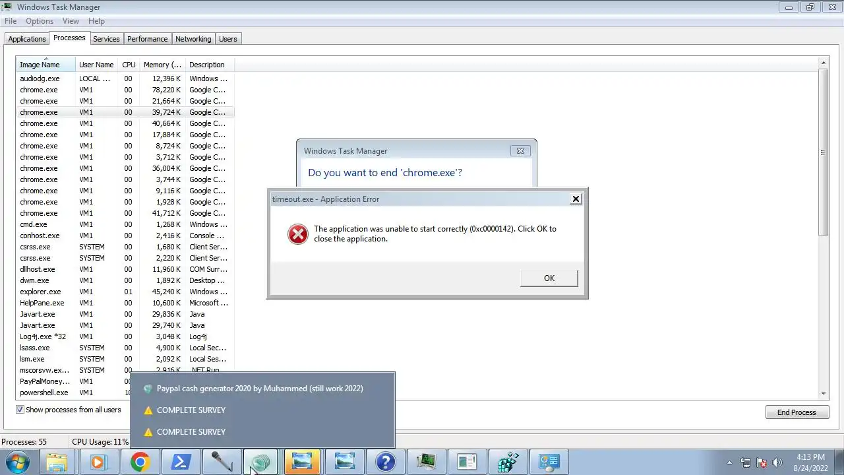Toggle Show processes from all users
Image resolution: width=844 pixels, height=475 pixels.
coord(69,410)
